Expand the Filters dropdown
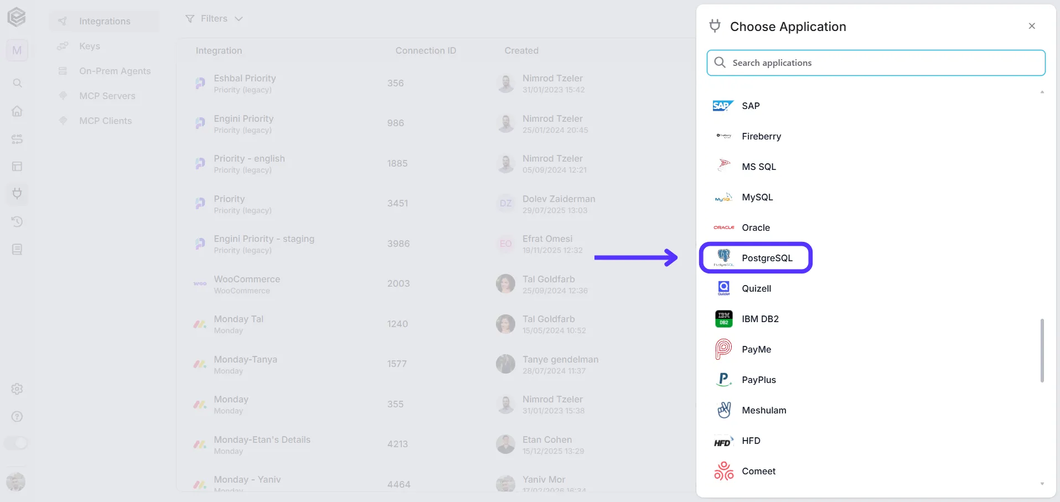1060x502 pixels. [214, 19]
